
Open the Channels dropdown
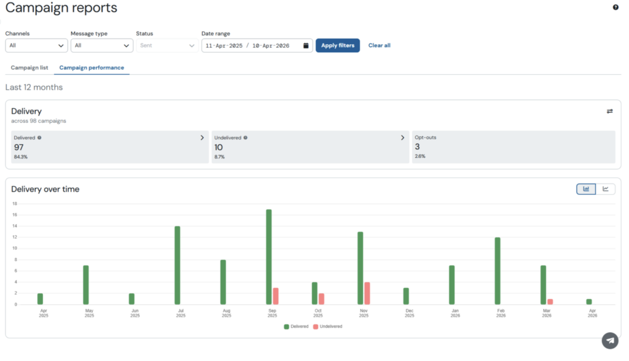click(37, 45)
